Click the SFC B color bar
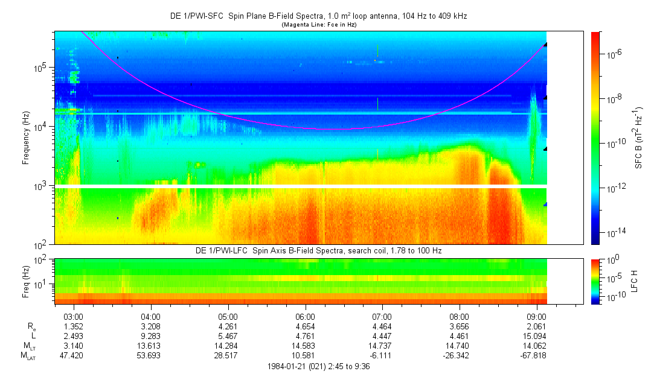The width and height of the screenshot is (654, 374). point(595,138)
